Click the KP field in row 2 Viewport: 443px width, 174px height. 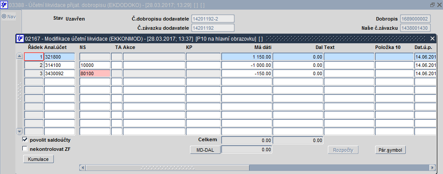[x=203, y=65]
